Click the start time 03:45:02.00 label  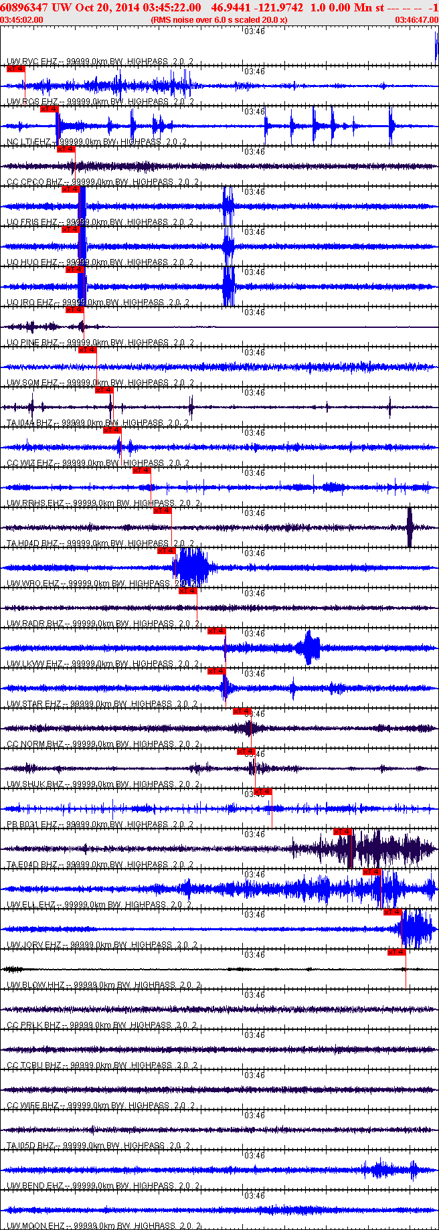(22, 20)
